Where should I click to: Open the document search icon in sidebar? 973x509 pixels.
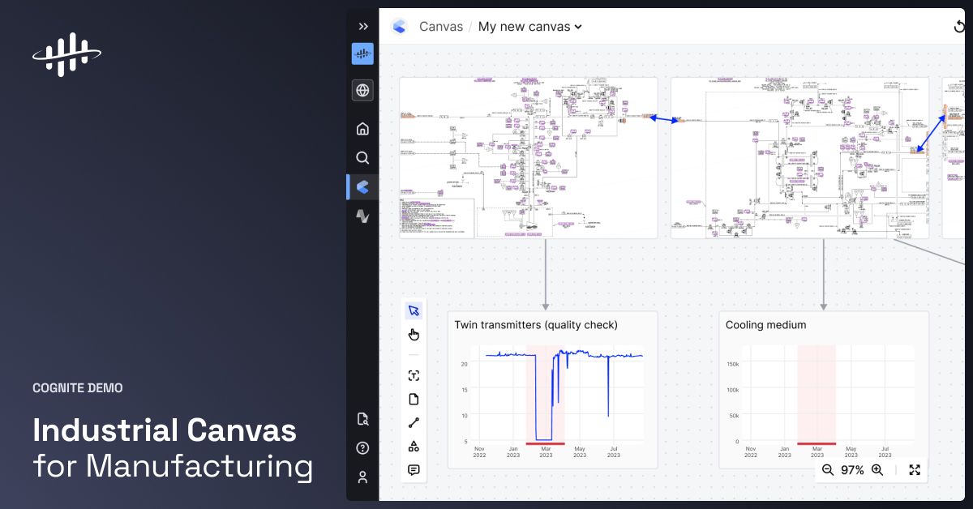pyautogui.click(x=362, y=419)
